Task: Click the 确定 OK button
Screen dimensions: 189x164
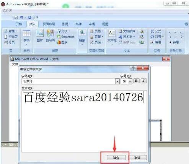Action: pyautogui.click(x=116, y=158)
